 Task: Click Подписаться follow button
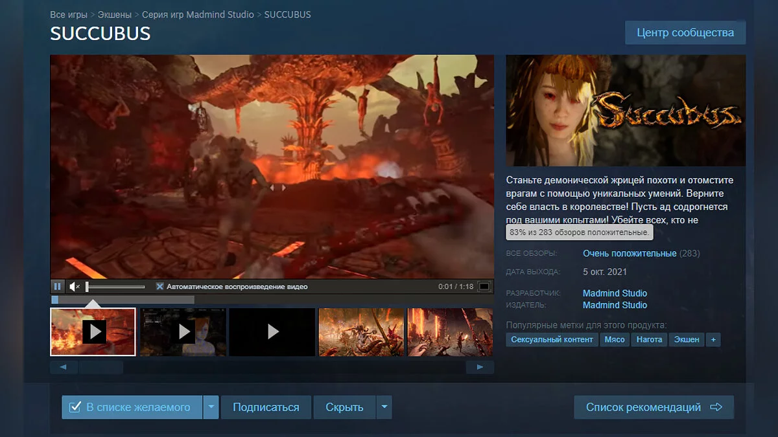[x=266, y=407]
